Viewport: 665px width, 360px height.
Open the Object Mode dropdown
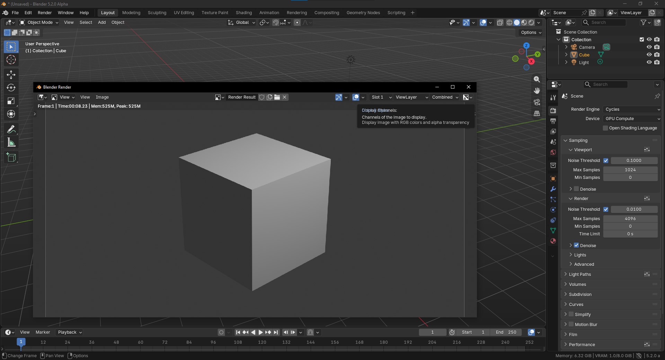[x=39, y=22]
